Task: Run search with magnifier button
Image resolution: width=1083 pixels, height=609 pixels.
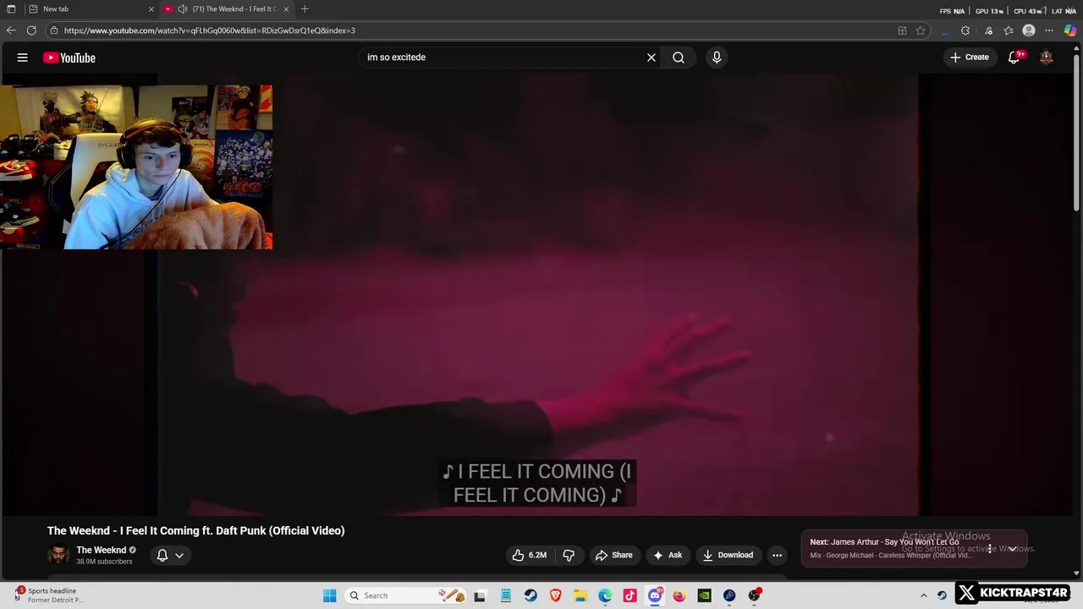Action: [x=679, y=58]
